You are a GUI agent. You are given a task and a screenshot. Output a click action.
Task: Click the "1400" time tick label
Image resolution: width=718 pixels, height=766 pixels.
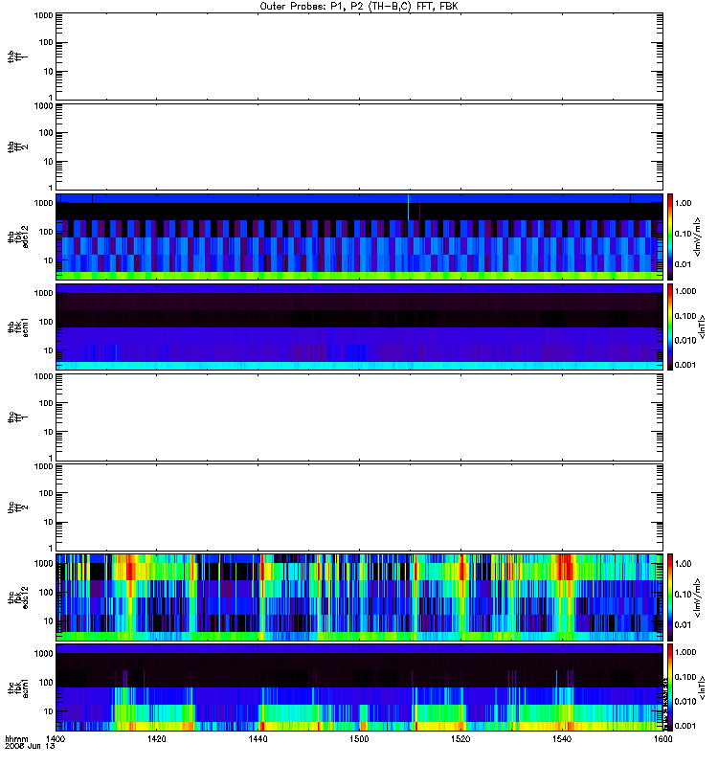tap(56, 738)
